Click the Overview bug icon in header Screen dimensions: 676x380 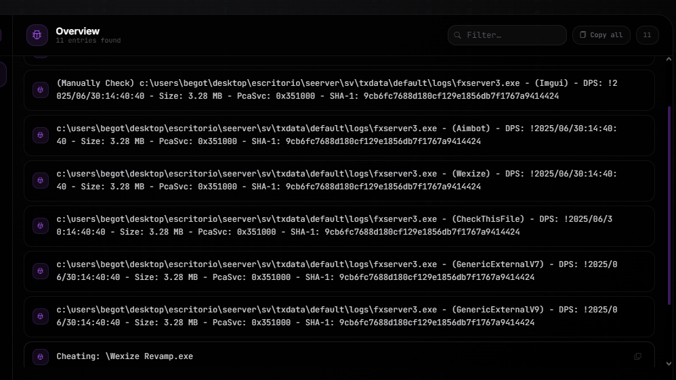37,35
